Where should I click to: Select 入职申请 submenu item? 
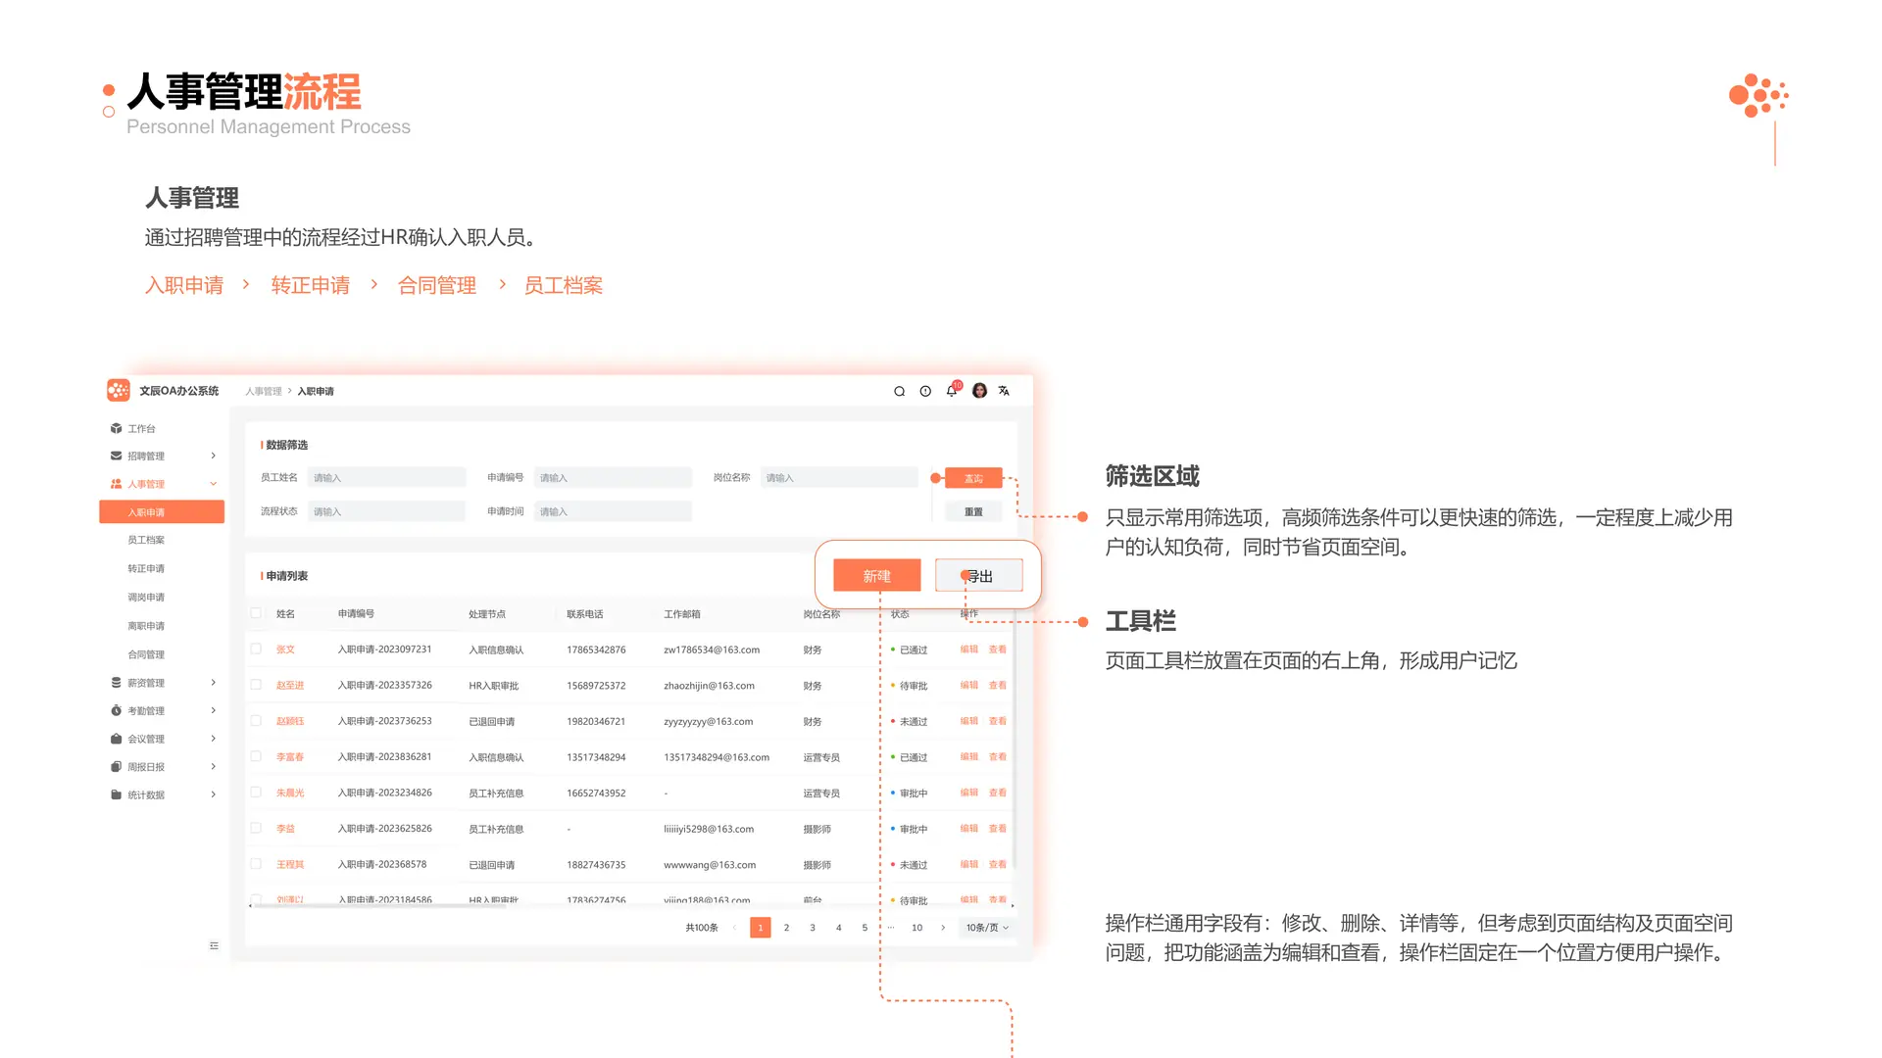(162, 512)
